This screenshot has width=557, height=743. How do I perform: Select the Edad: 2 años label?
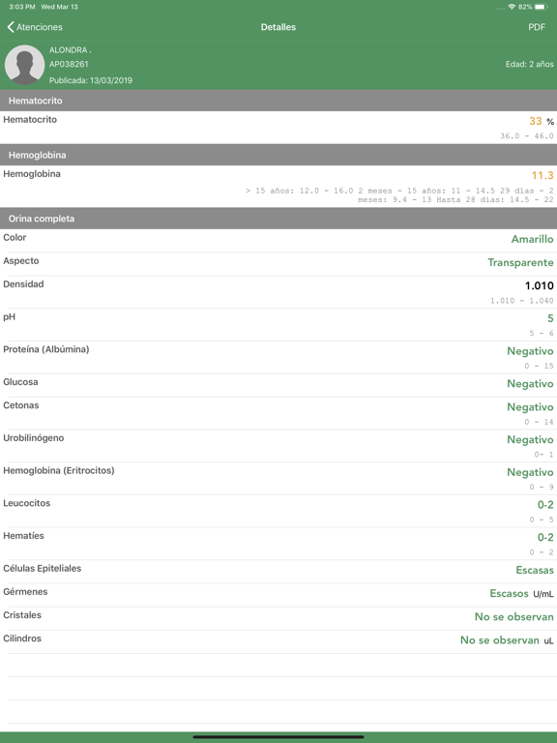click(529, 64)
